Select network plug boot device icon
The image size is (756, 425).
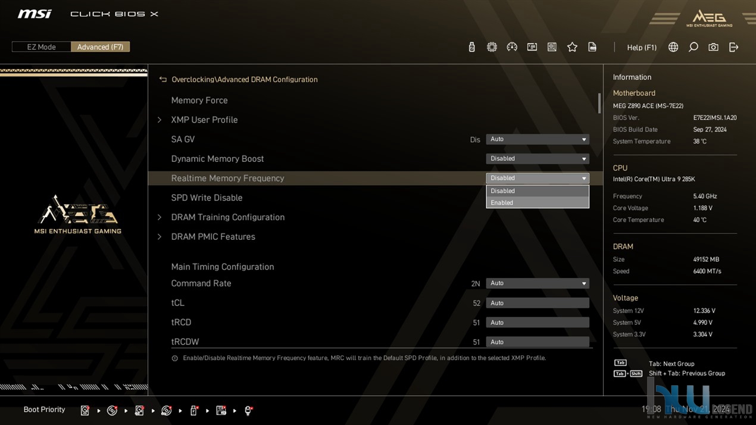[x=249, y=410]
